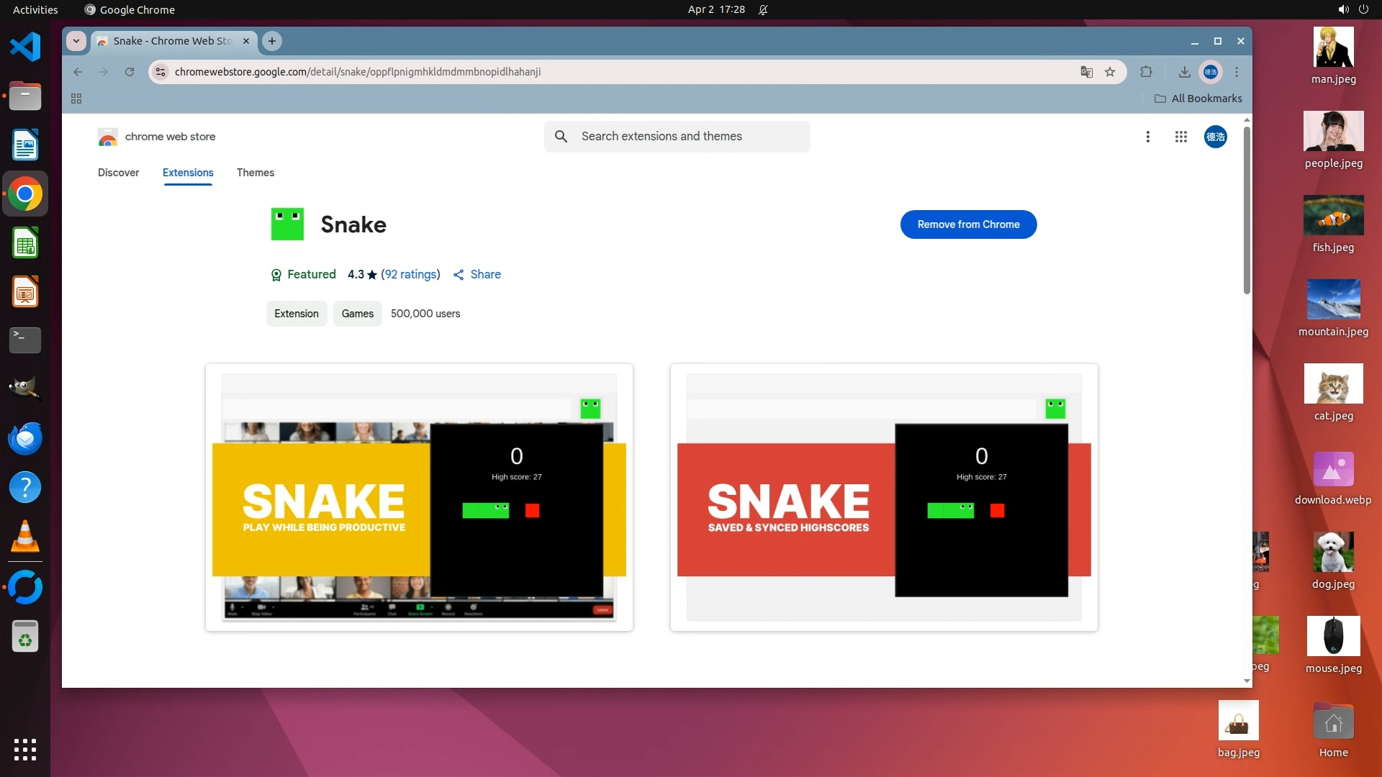Click the page vertical scrollbar
The image size is (1382, 777).
coord(1247,209)
